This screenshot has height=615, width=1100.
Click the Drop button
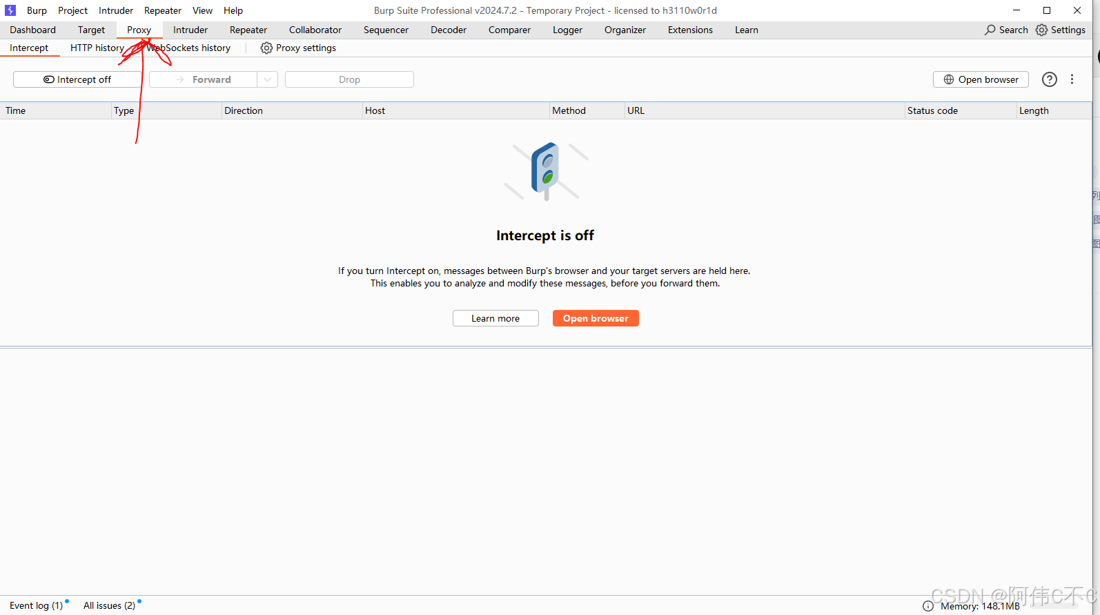(x=349, y=79)
